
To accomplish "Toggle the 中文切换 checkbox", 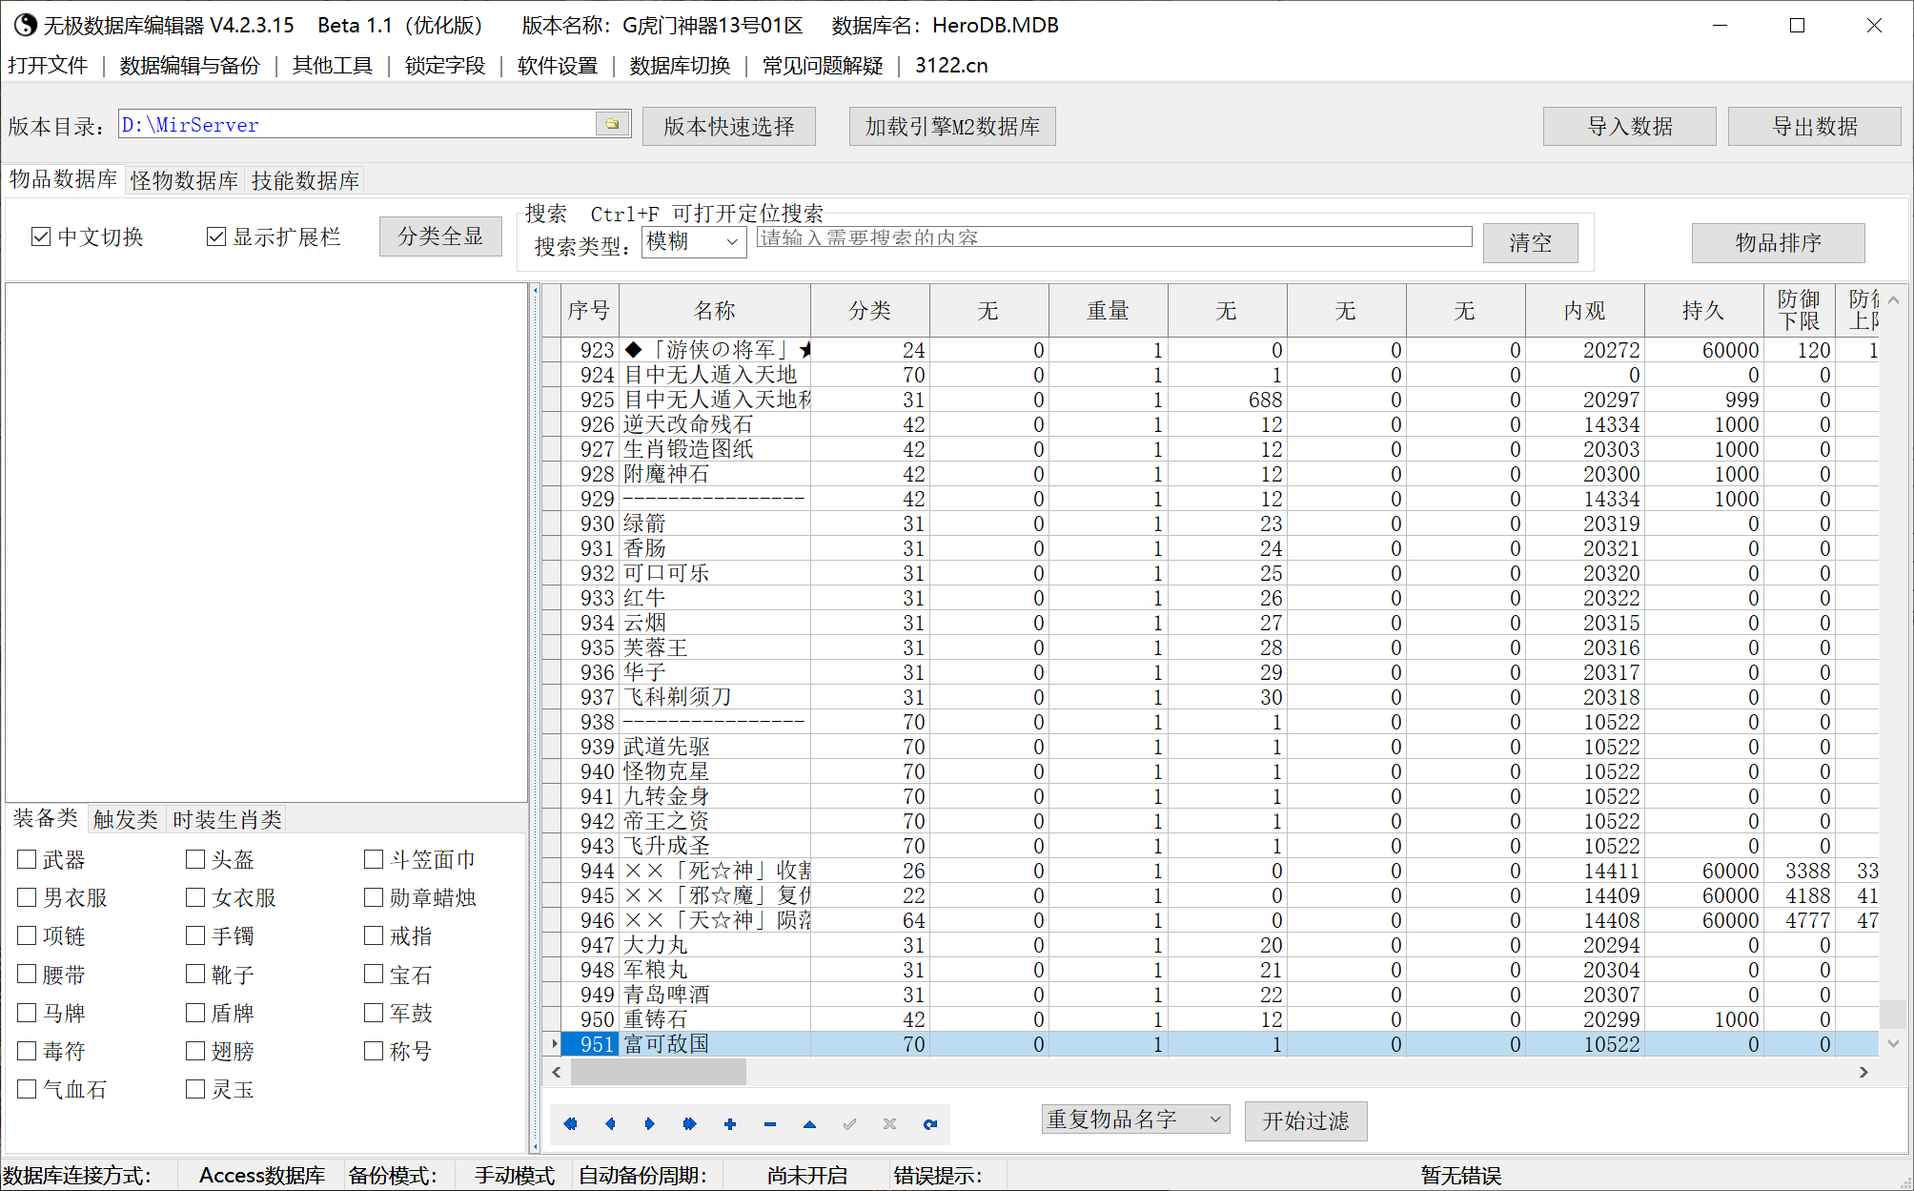I will coord(41,236).
